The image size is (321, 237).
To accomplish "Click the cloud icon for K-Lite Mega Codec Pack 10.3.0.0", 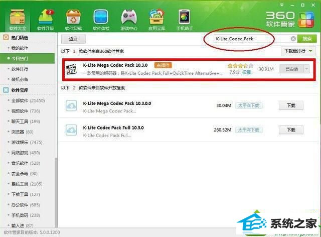I will click(71, 106).
